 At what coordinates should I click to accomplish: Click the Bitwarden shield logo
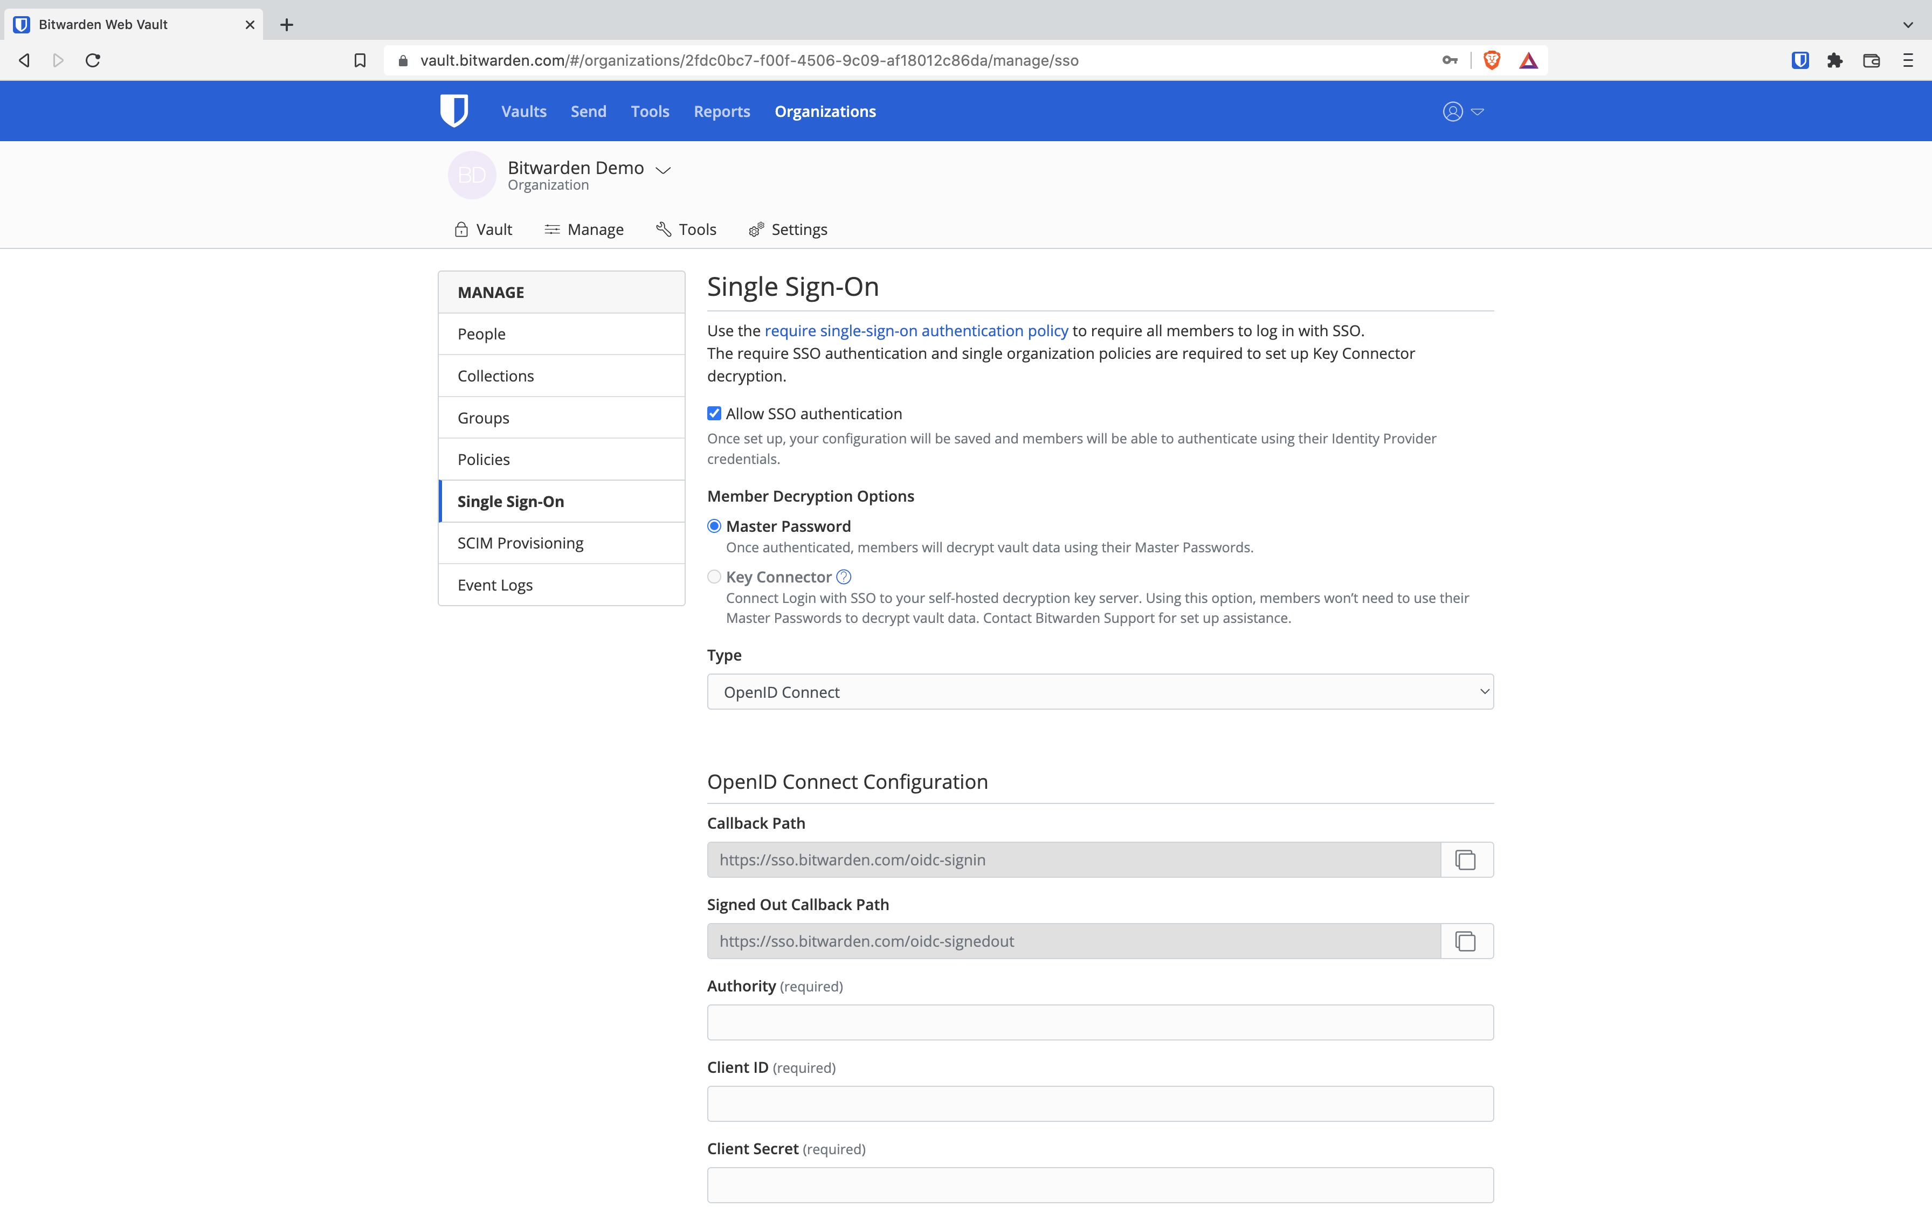coord(453,111)
